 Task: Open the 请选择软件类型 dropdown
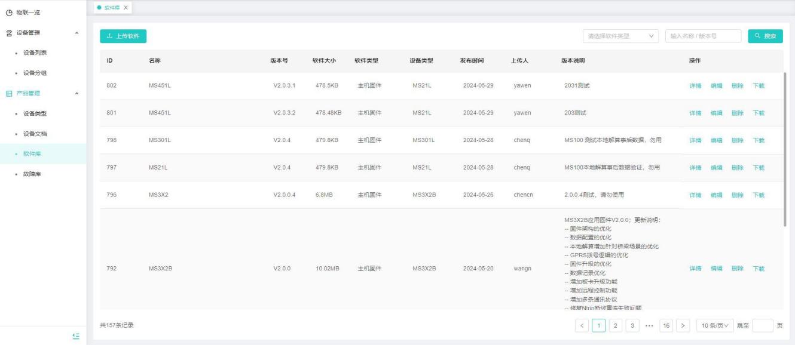[620, 36]
